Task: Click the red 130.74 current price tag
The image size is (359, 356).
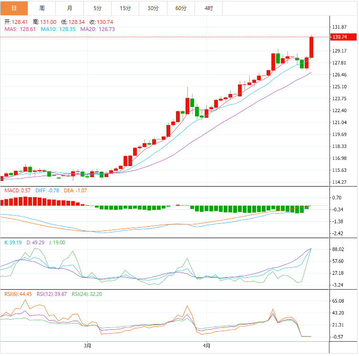Action: tap(343, 37)
